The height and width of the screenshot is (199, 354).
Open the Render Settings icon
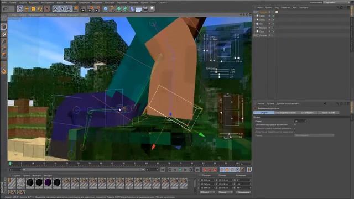(x=97, y=9)
